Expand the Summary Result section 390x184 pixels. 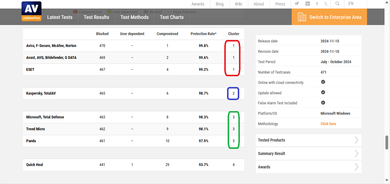[309, 153]
